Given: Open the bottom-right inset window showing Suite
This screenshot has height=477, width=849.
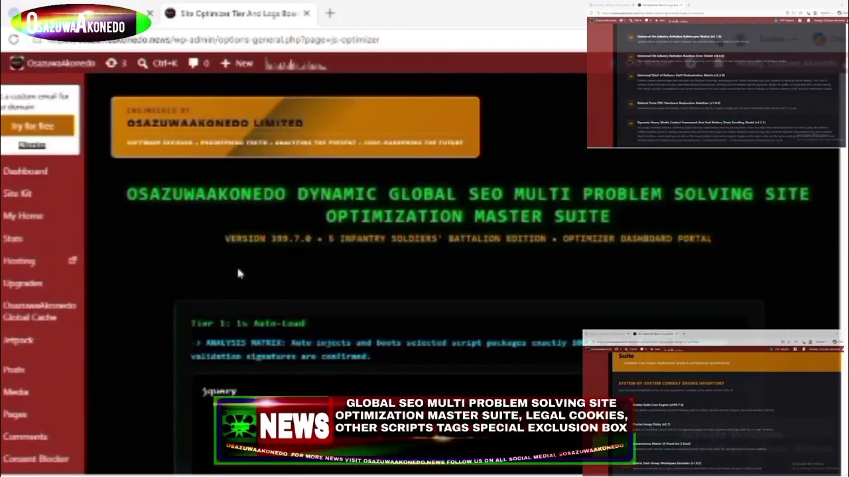Looking at the screenshot, I should click(x=715, y=403).
